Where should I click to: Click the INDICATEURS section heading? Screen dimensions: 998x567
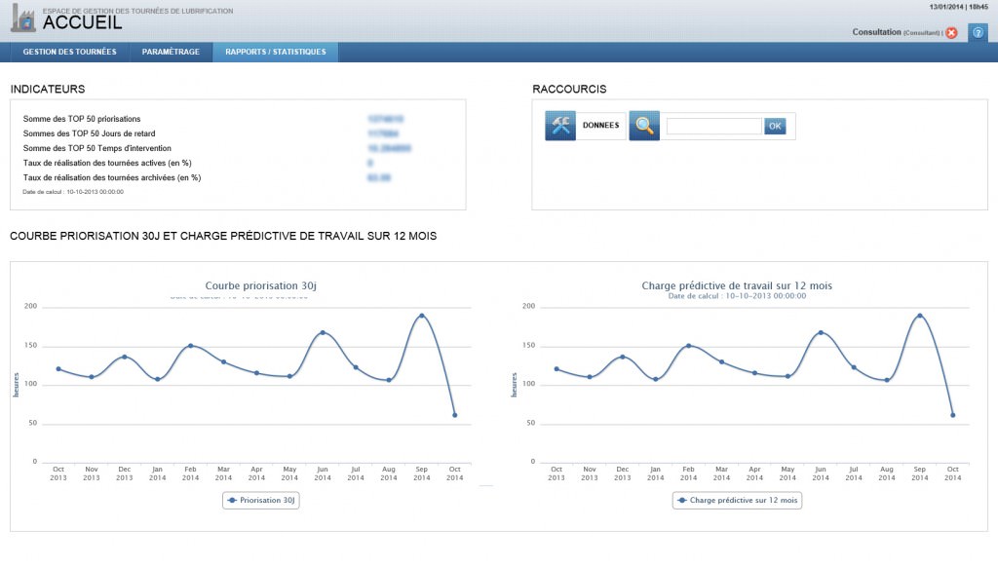click(x=48, y=89)
